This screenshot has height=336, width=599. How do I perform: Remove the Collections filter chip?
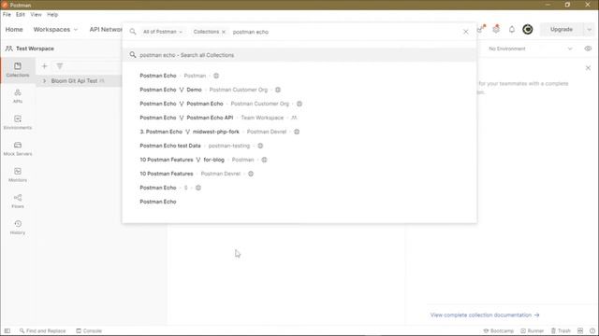click(224, 32)
